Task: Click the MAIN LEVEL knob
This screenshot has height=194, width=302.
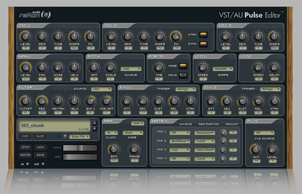Action: tap(26, 67)
